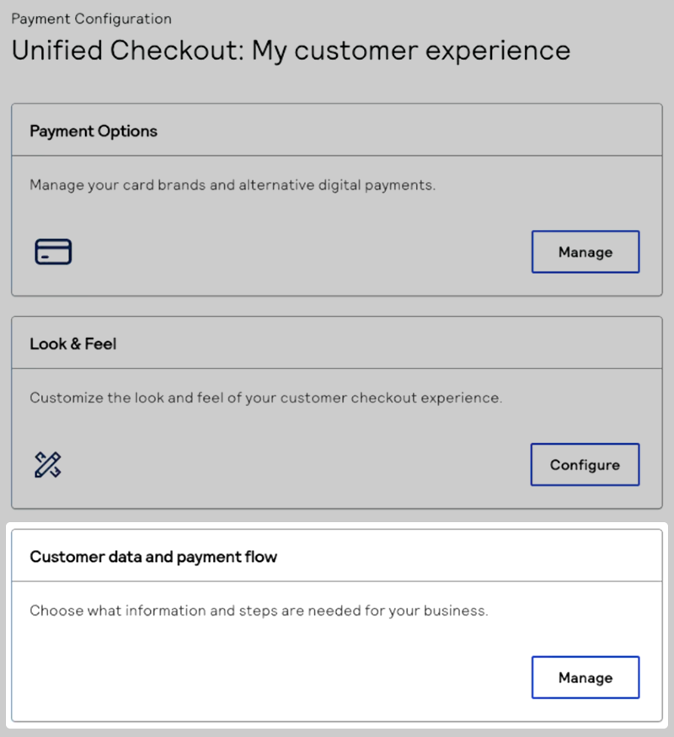Click the Payment Options section header

[94, 131]
